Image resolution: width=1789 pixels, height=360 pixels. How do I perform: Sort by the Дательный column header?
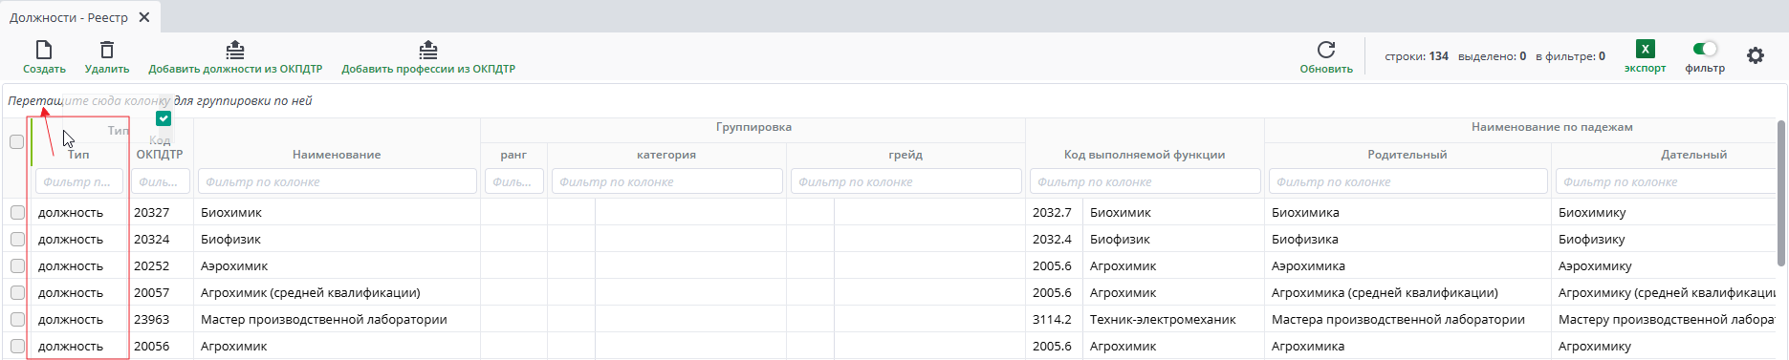[1693, 155]
